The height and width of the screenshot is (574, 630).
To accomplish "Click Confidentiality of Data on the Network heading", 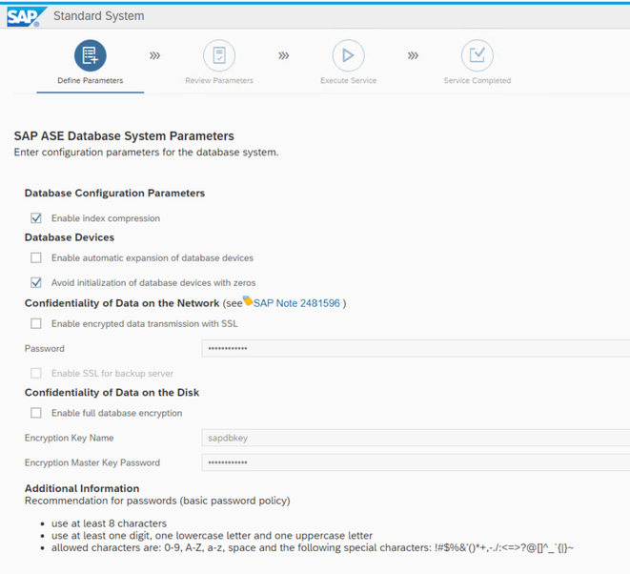I will pyautogui.click(x=122, y=303).
